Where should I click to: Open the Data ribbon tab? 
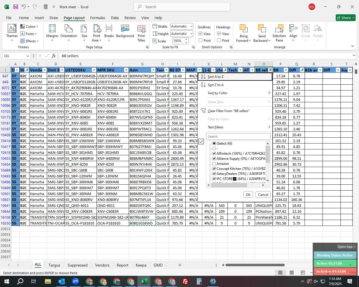tap(115, 18)
